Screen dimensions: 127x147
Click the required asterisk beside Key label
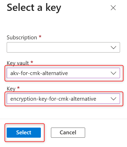tap(18, 88)
